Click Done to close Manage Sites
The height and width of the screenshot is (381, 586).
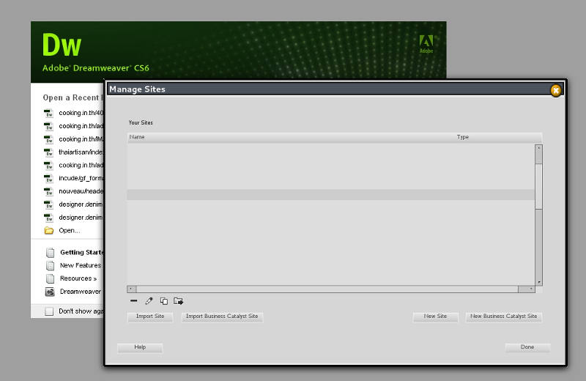(527, 347)
